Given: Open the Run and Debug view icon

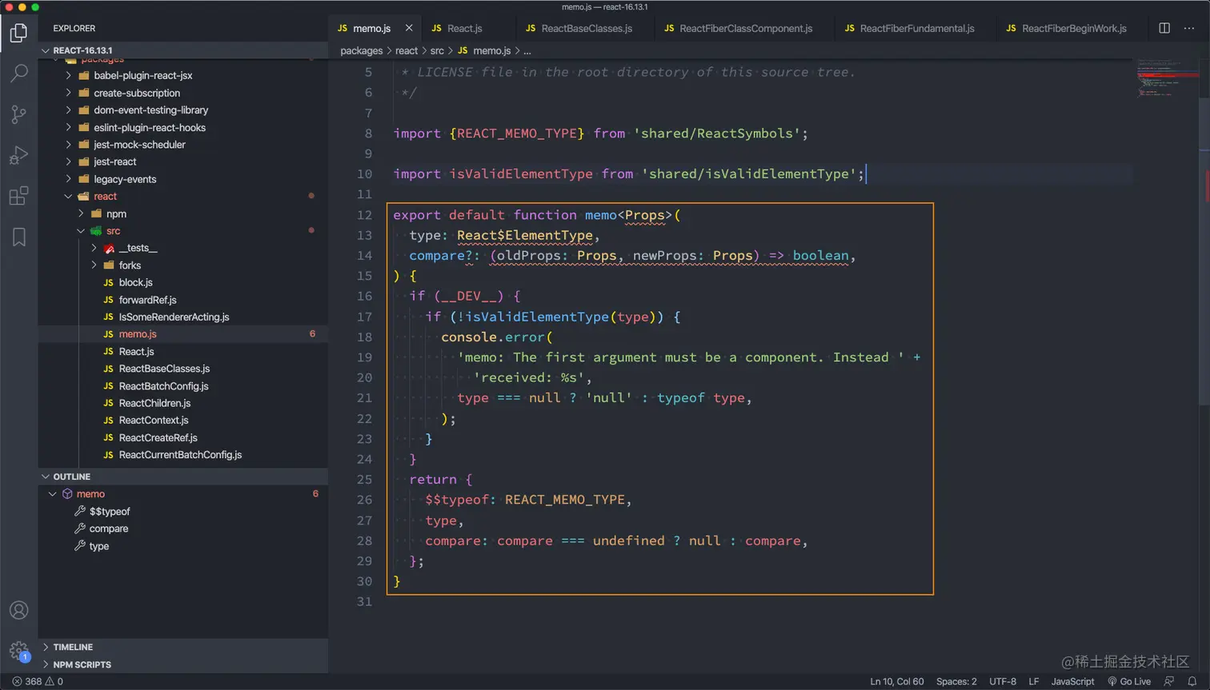Looking at the screenshot, I should (x=18, y=155).
